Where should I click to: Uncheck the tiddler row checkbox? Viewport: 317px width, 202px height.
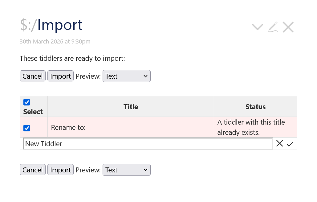pyautogui.click(x=27, y=128)
